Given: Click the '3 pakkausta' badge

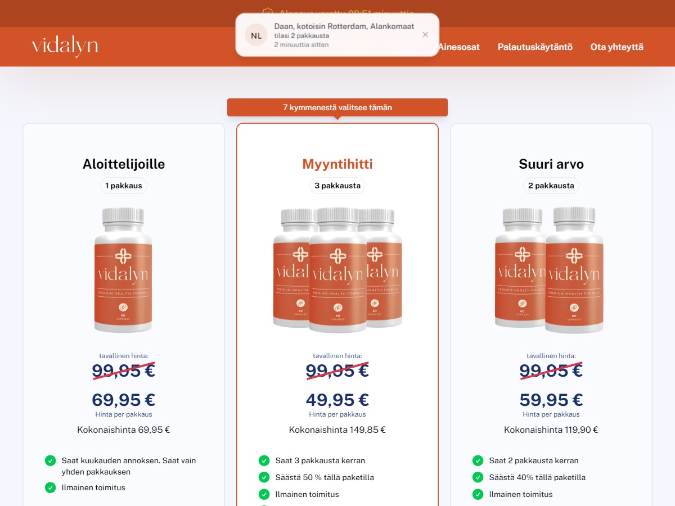Looking at the screenshot, I should click(337, 186).
